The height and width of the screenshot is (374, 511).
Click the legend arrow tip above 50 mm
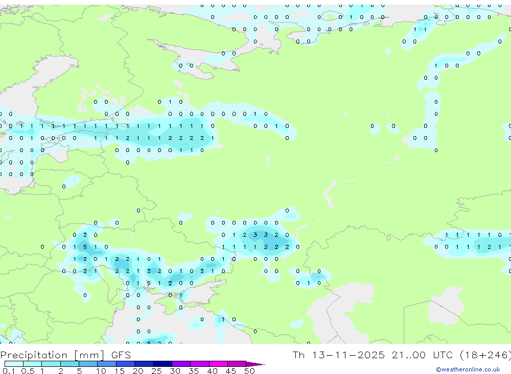(x=255, y=364)
